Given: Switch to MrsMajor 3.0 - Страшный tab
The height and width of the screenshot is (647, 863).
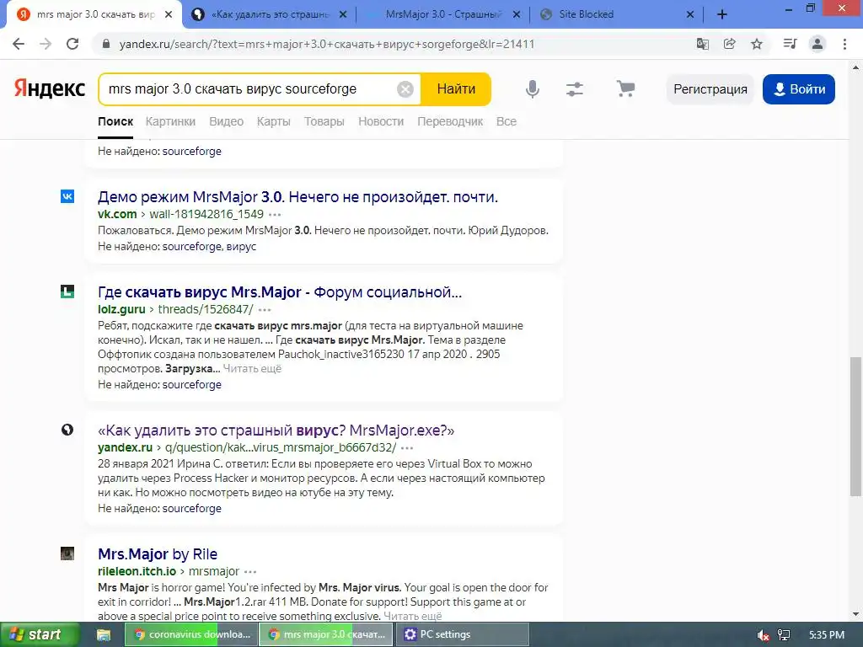Looking at the screenshot, I should pos(443,15).
